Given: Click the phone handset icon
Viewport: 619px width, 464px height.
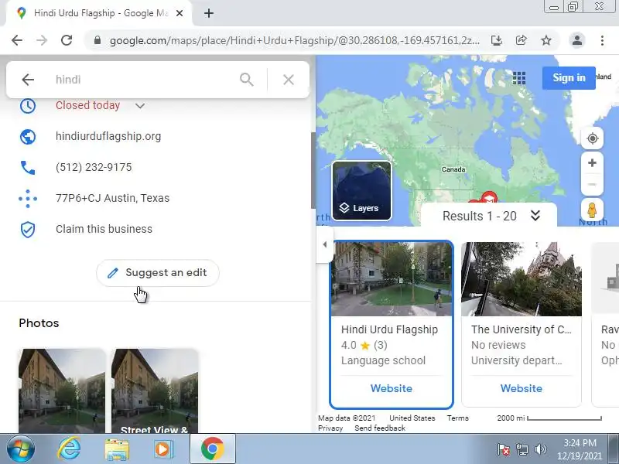Looking at the screenshot, I should click(x=28, y=167).
